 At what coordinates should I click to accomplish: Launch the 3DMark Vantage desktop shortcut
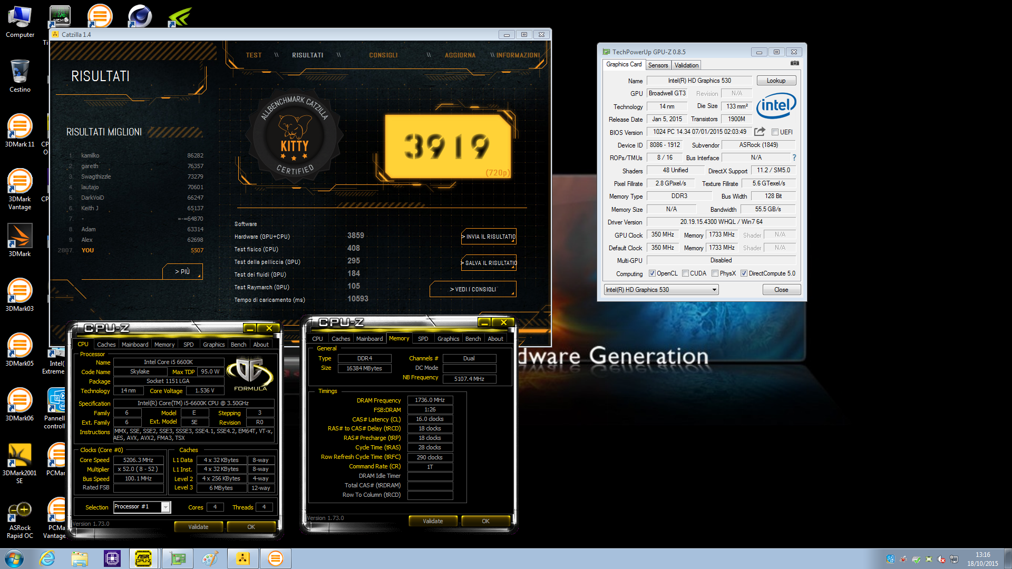click(x=20, y=190)
